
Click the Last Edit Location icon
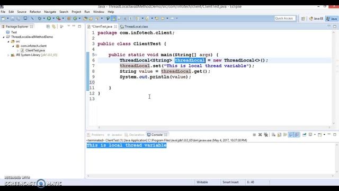click(x=157, y=19)
